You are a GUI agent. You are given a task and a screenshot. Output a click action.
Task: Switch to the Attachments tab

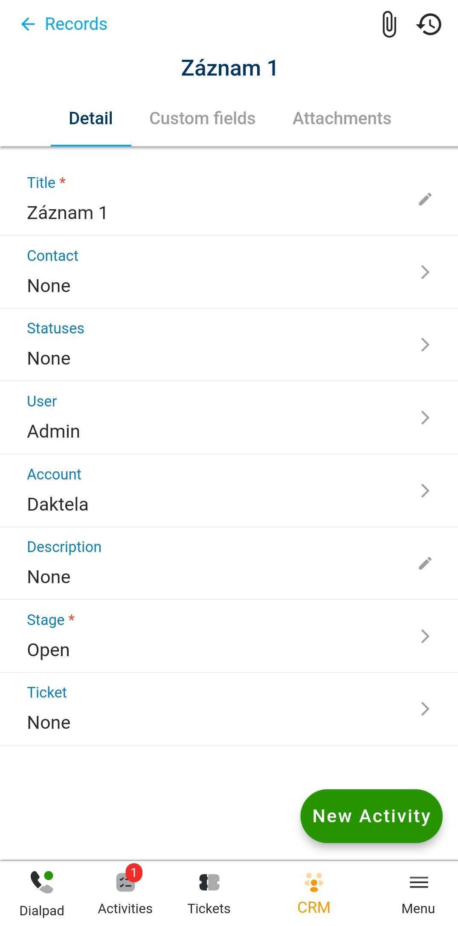point(342,118)
